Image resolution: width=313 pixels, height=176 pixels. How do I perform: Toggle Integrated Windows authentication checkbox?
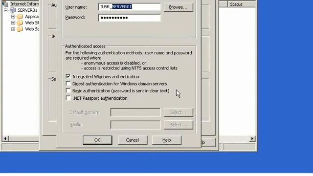click(x=68, y=76)
